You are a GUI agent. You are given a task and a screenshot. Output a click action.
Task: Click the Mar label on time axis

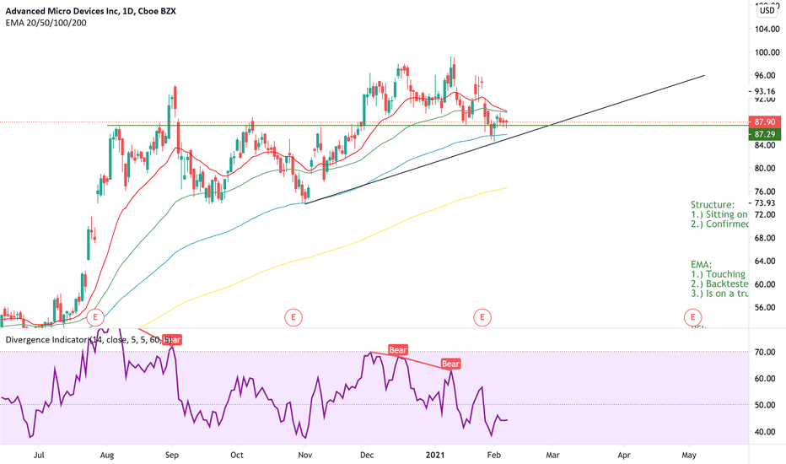click(x=552, y=455)
